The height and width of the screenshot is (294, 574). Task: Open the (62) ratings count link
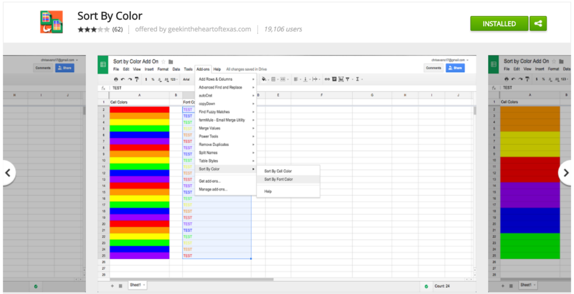[x=117, y=29]
